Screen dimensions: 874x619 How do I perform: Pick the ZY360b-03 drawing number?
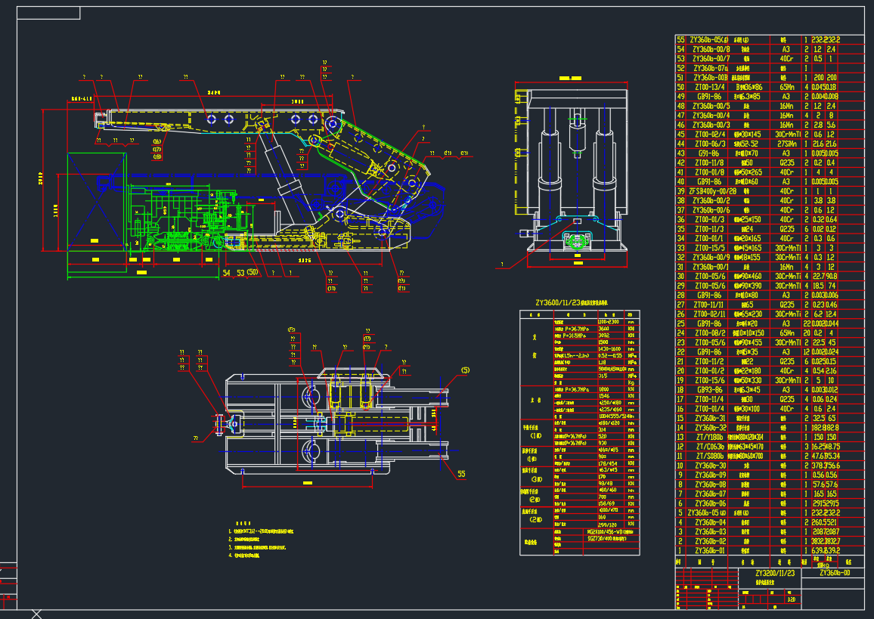coord(710,533)
